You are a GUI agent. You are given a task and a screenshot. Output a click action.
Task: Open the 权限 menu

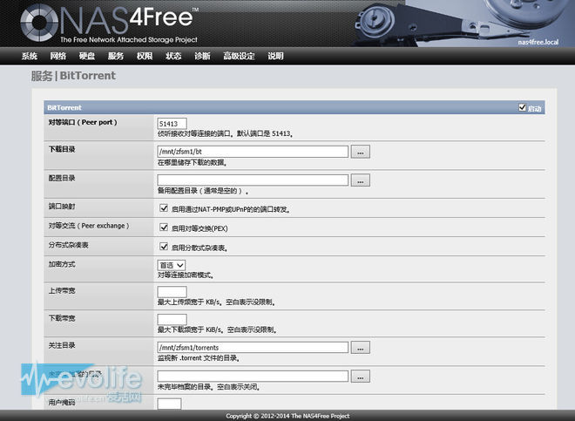pos(145,56)
